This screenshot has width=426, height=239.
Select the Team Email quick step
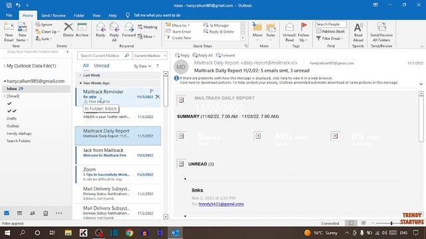tap(179, 31)
